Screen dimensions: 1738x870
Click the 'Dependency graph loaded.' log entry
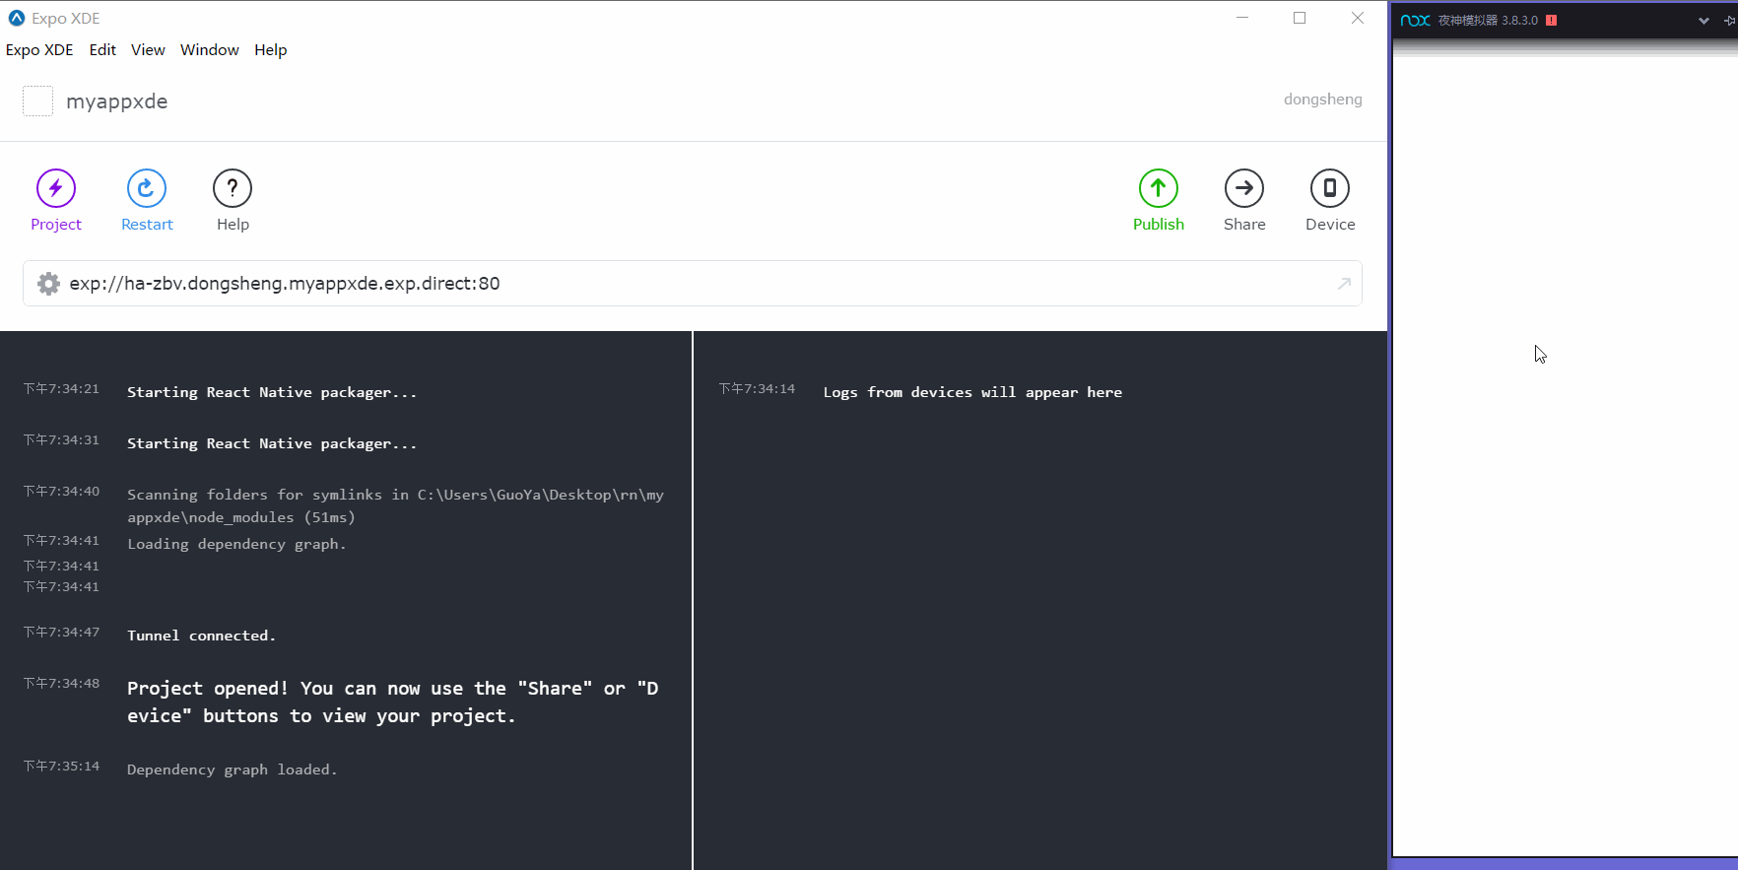pyautogui.click(x=233, y=770)
